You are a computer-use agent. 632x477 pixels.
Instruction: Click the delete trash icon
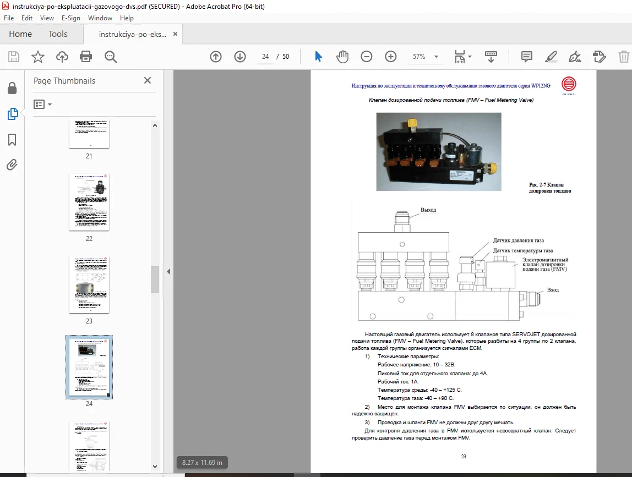(624, 57)
